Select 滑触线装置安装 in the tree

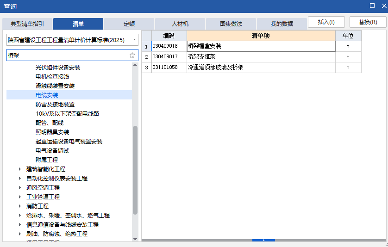point(55,86)
